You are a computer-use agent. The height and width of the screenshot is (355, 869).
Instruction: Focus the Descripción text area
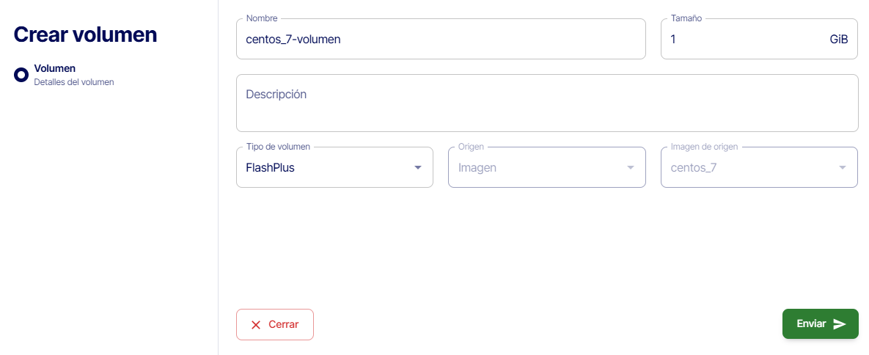coord(546,103)
